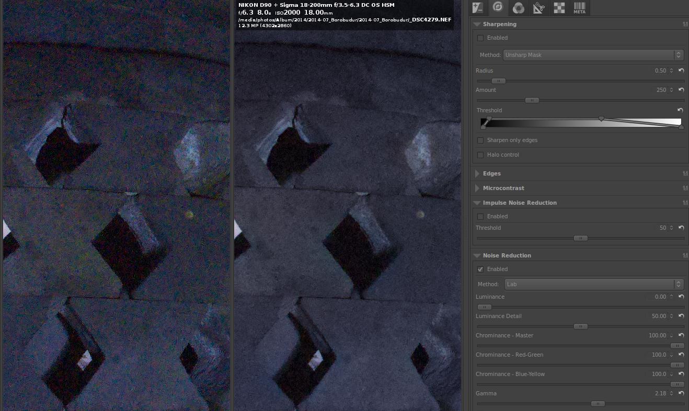Reset the Sharpening Radius value

(x=681, y=71)
